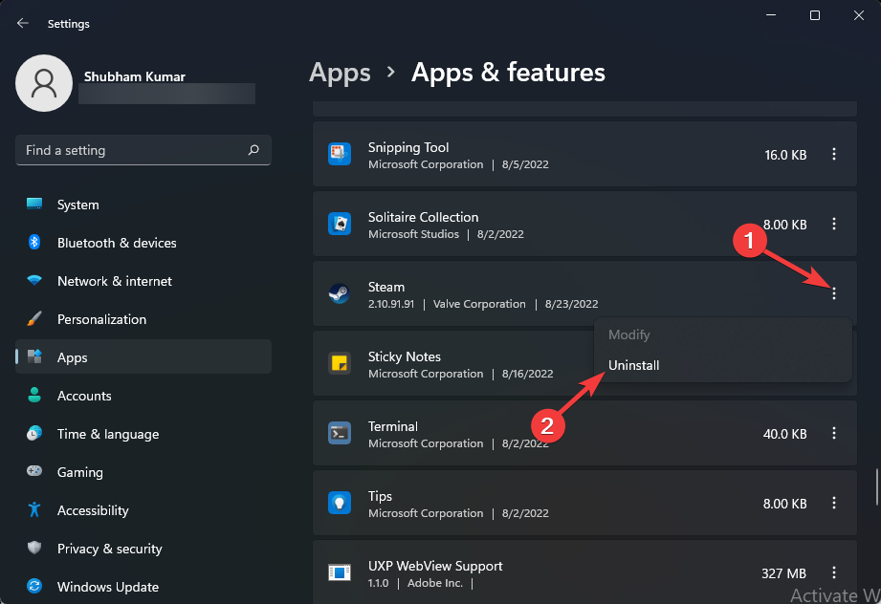Click the 16.0 KB size value
This screenshot has width=881, height=604.
click(x=785, y=155)
